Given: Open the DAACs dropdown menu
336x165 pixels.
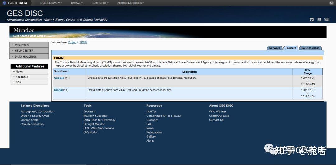Looking at the screenshot, I should (x=77, y=3).
